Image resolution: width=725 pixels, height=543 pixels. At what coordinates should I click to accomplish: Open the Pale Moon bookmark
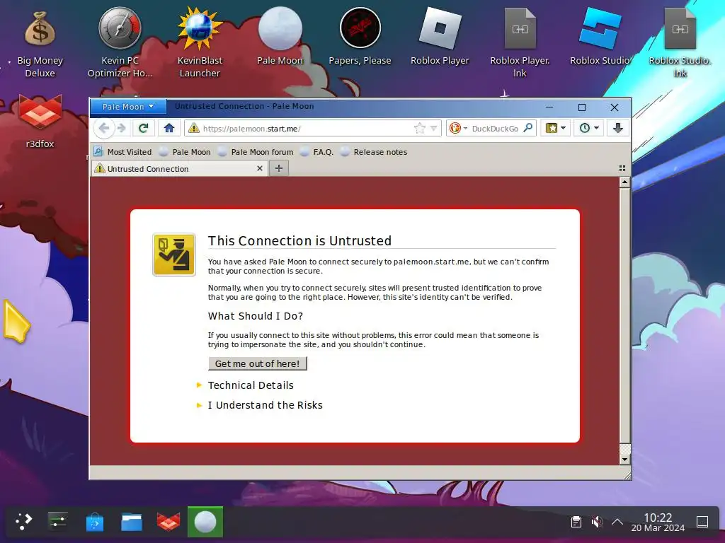pyautogui.click(x=185, y=152)
